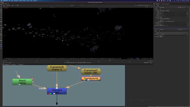Switch to the Curve Editor tab
This screenshot has height=107, width=190.
[14, 64]
